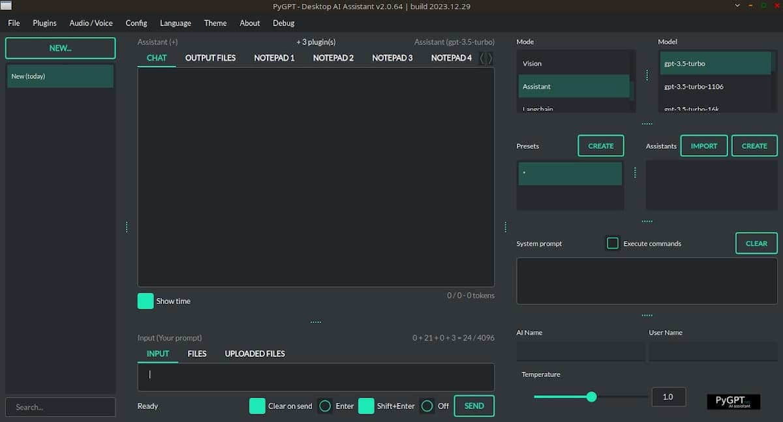This screenshot has width=783, height=422.
Task: Click the right chevron to scroll tabs
Action: coord(489,57)
